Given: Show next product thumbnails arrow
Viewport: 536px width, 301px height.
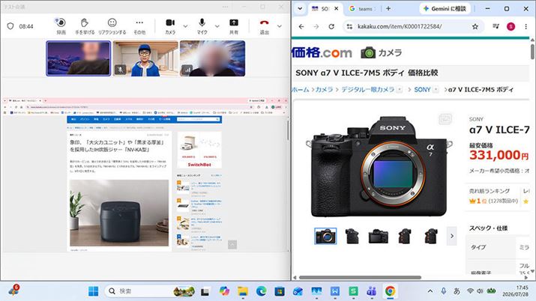Looking at the screenshot, I should click(x=452, y=236).
